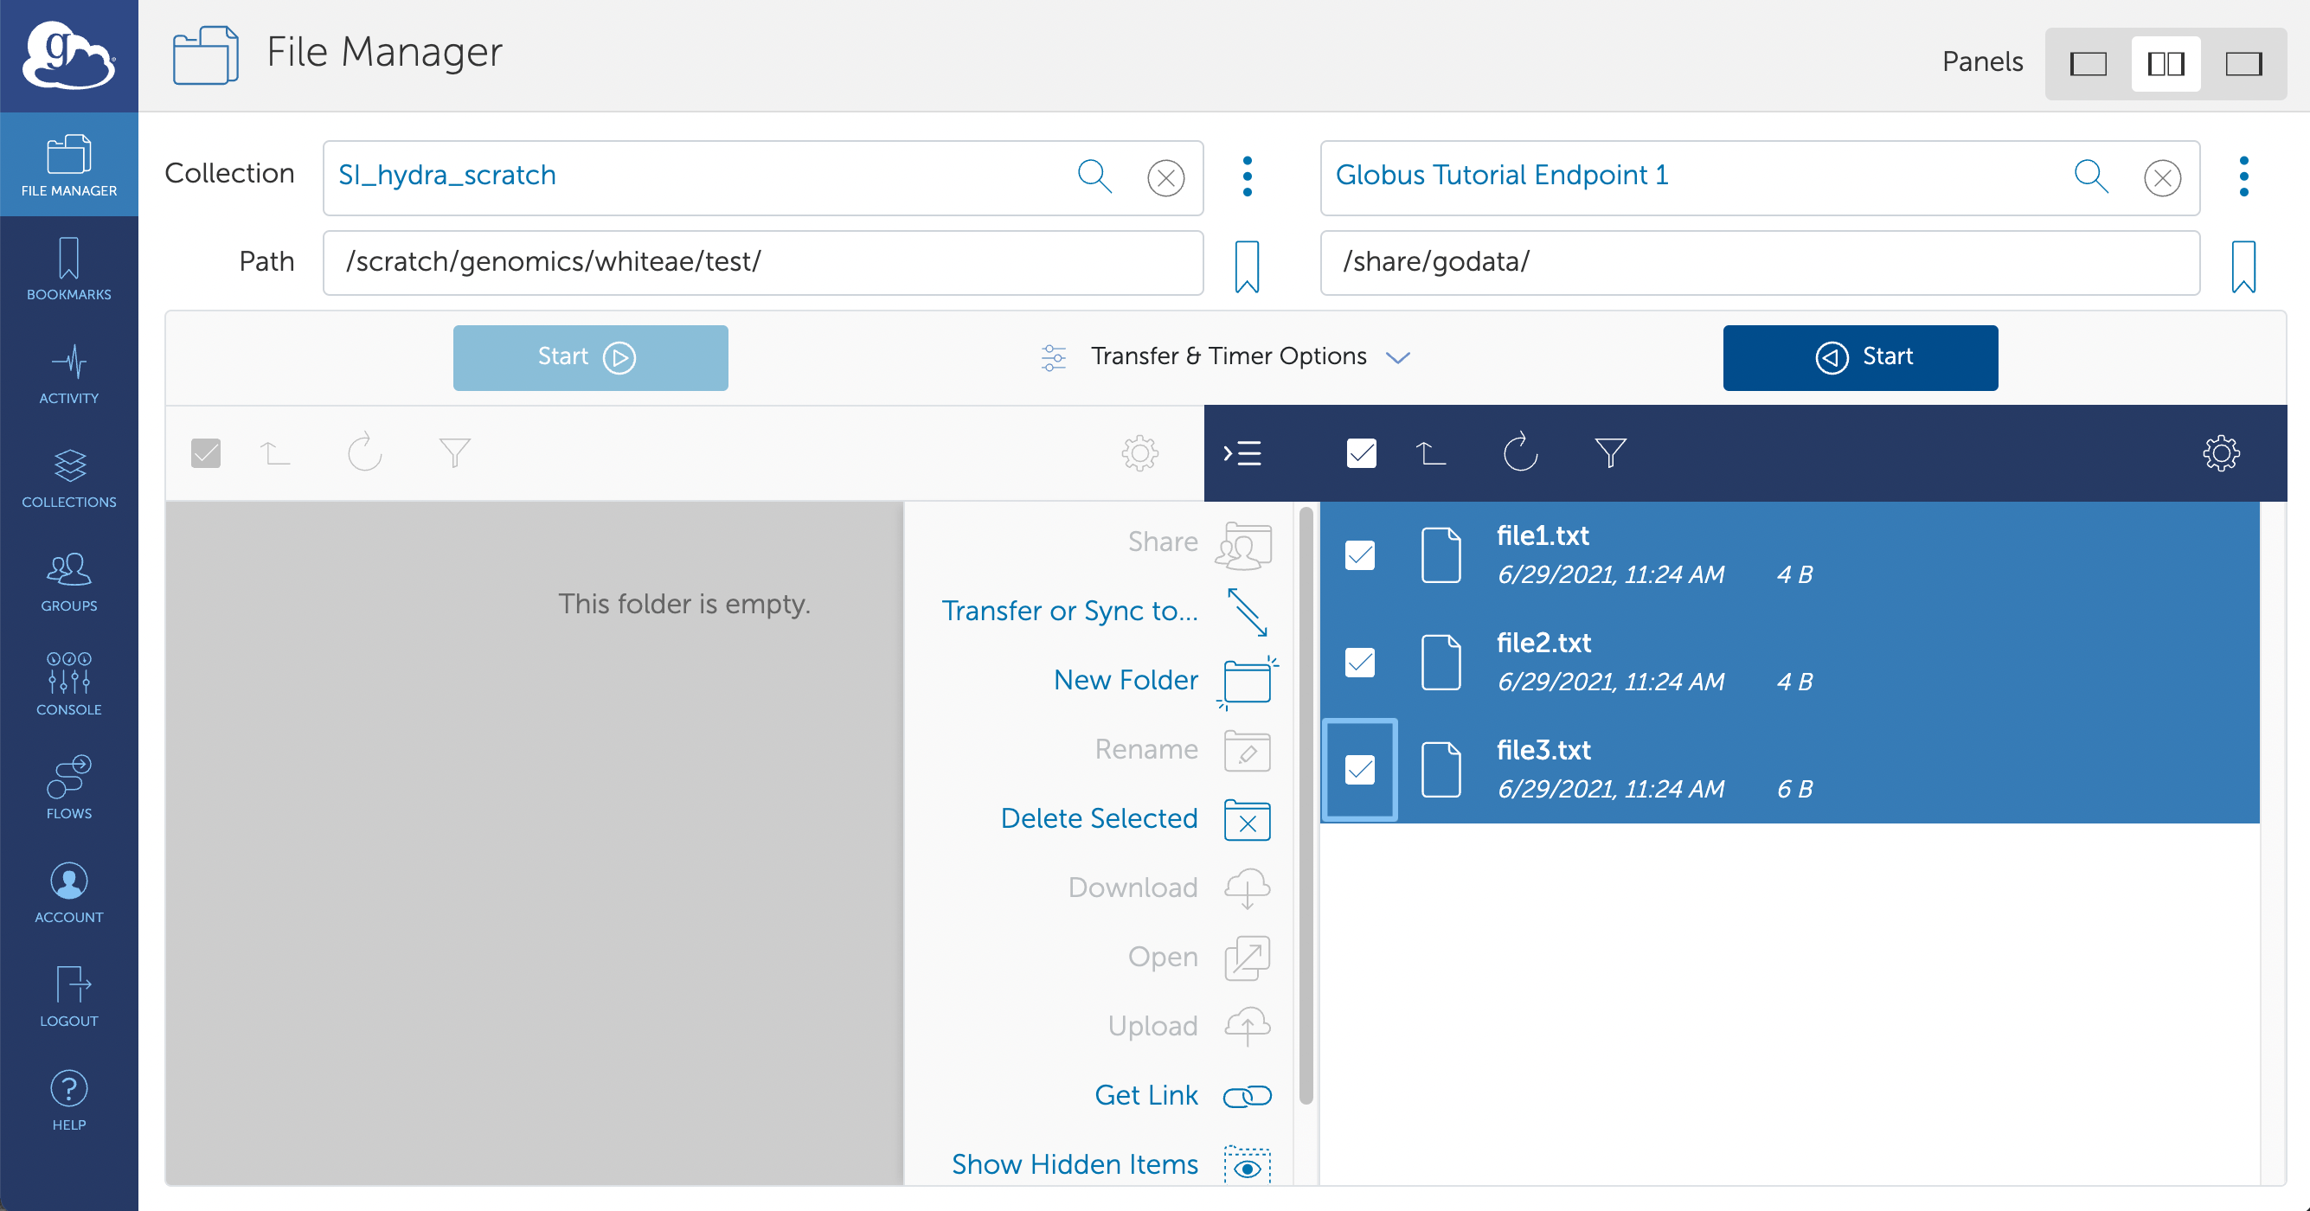Search the Globus Tutorial Endpoint 1 collection
This screenshot has height=1211, width=2310.
pos(2090,176)
